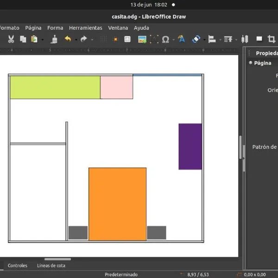Open the special character Omega icon
Image resolution: width=278 pixels, height=278 pixels.
pyautogui.click(x=165, y=39)
